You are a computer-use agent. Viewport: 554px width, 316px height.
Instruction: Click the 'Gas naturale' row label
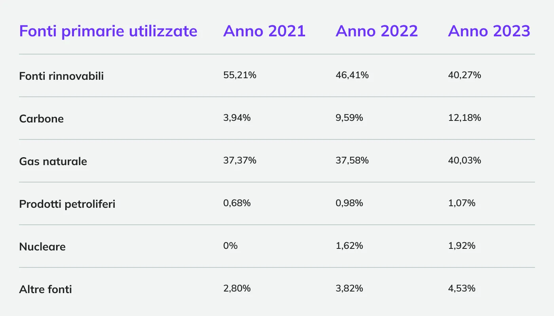(x=53, y=161)
